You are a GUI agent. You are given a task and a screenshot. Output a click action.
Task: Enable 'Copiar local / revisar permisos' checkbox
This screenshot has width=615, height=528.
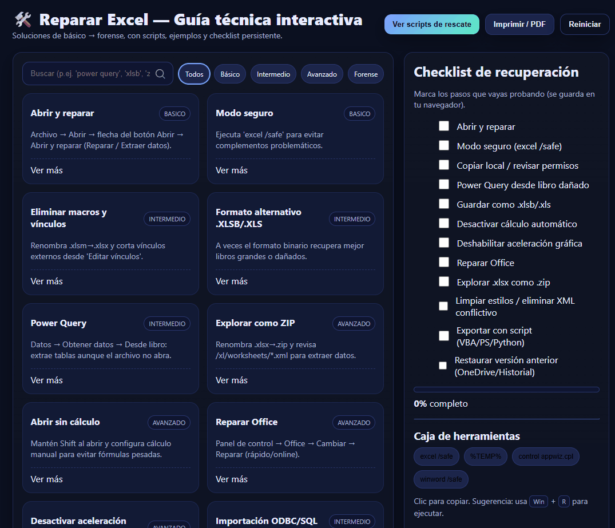pos(444,165)
